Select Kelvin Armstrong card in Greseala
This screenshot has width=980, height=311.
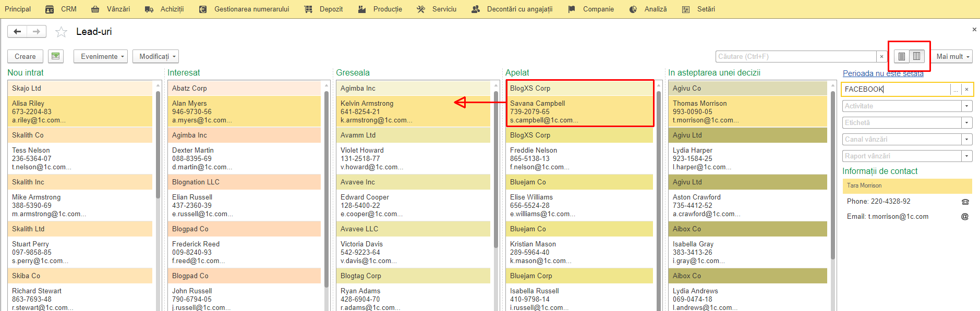(414, 111)
